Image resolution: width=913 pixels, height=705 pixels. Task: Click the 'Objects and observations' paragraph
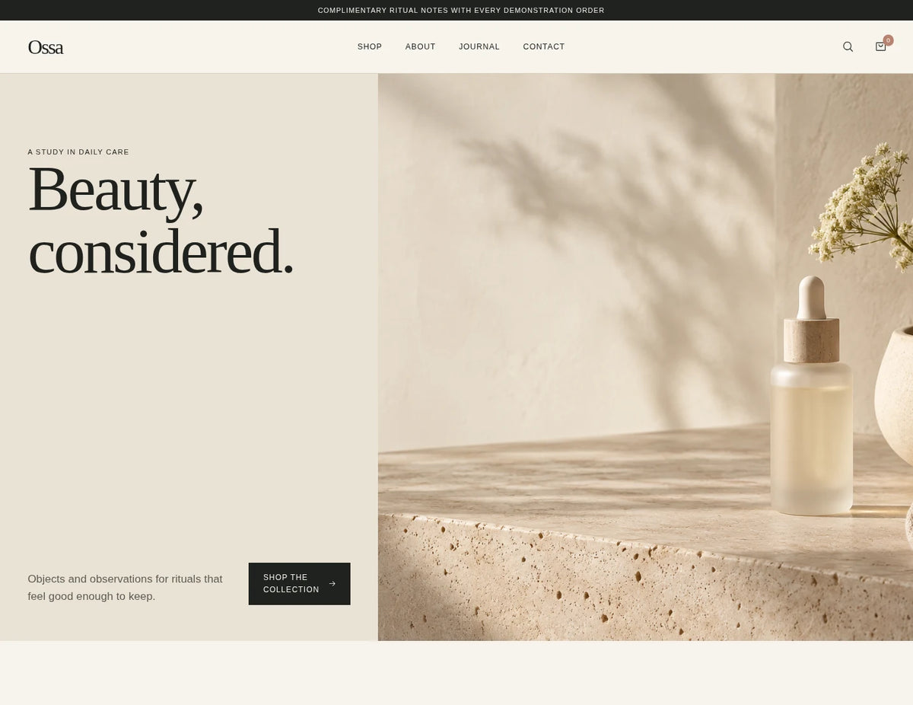[126, 588]
